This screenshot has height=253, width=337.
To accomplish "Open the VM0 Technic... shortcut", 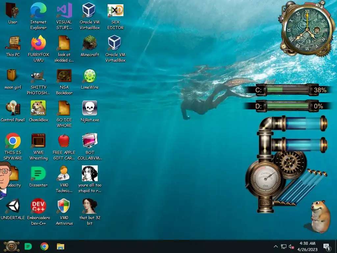I will (64, 179).
